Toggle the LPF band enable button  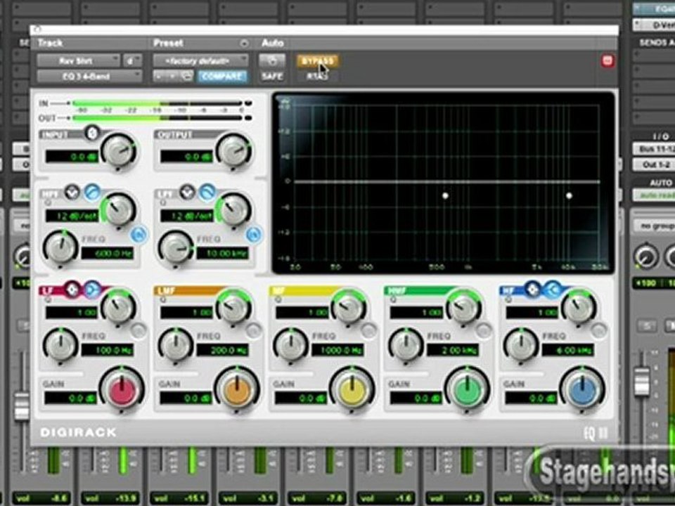coord(254,235)
